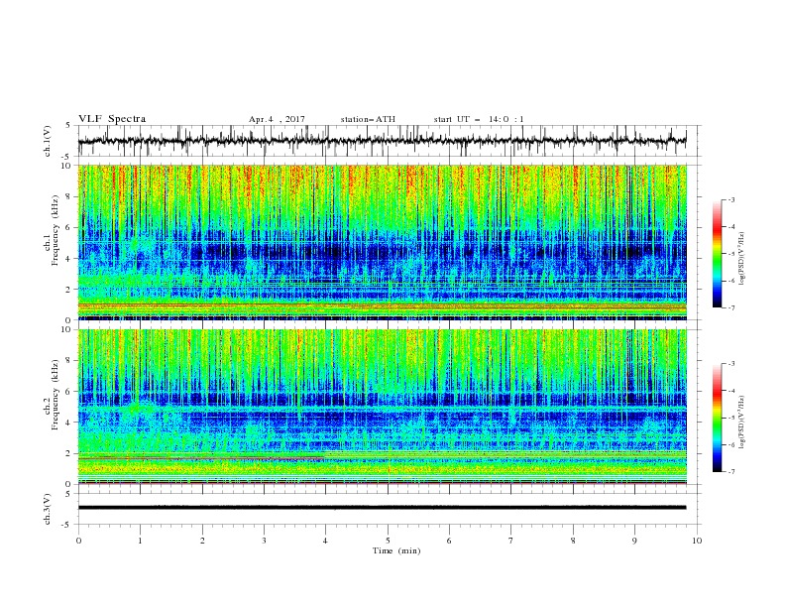Image resolution: width=785 pixels, height=607 pixels.
Task: Click the "-5" tick on ch.2 colorbar
Action: (730, 418)
